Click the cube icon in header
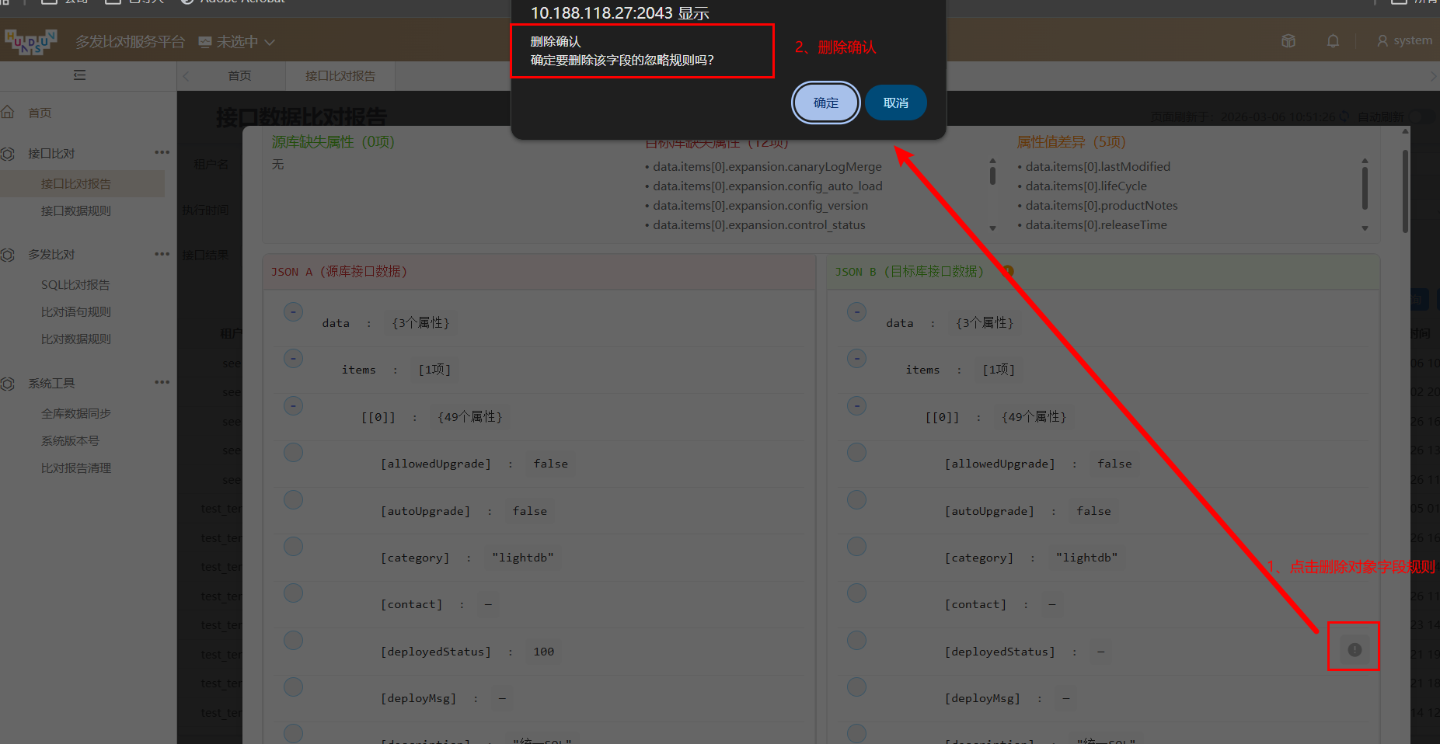 pyautogui.click(x=1288, y=41)
